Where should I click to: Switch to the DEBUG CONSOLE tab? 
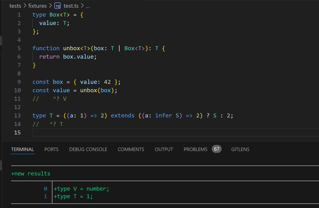coord(88,149)
